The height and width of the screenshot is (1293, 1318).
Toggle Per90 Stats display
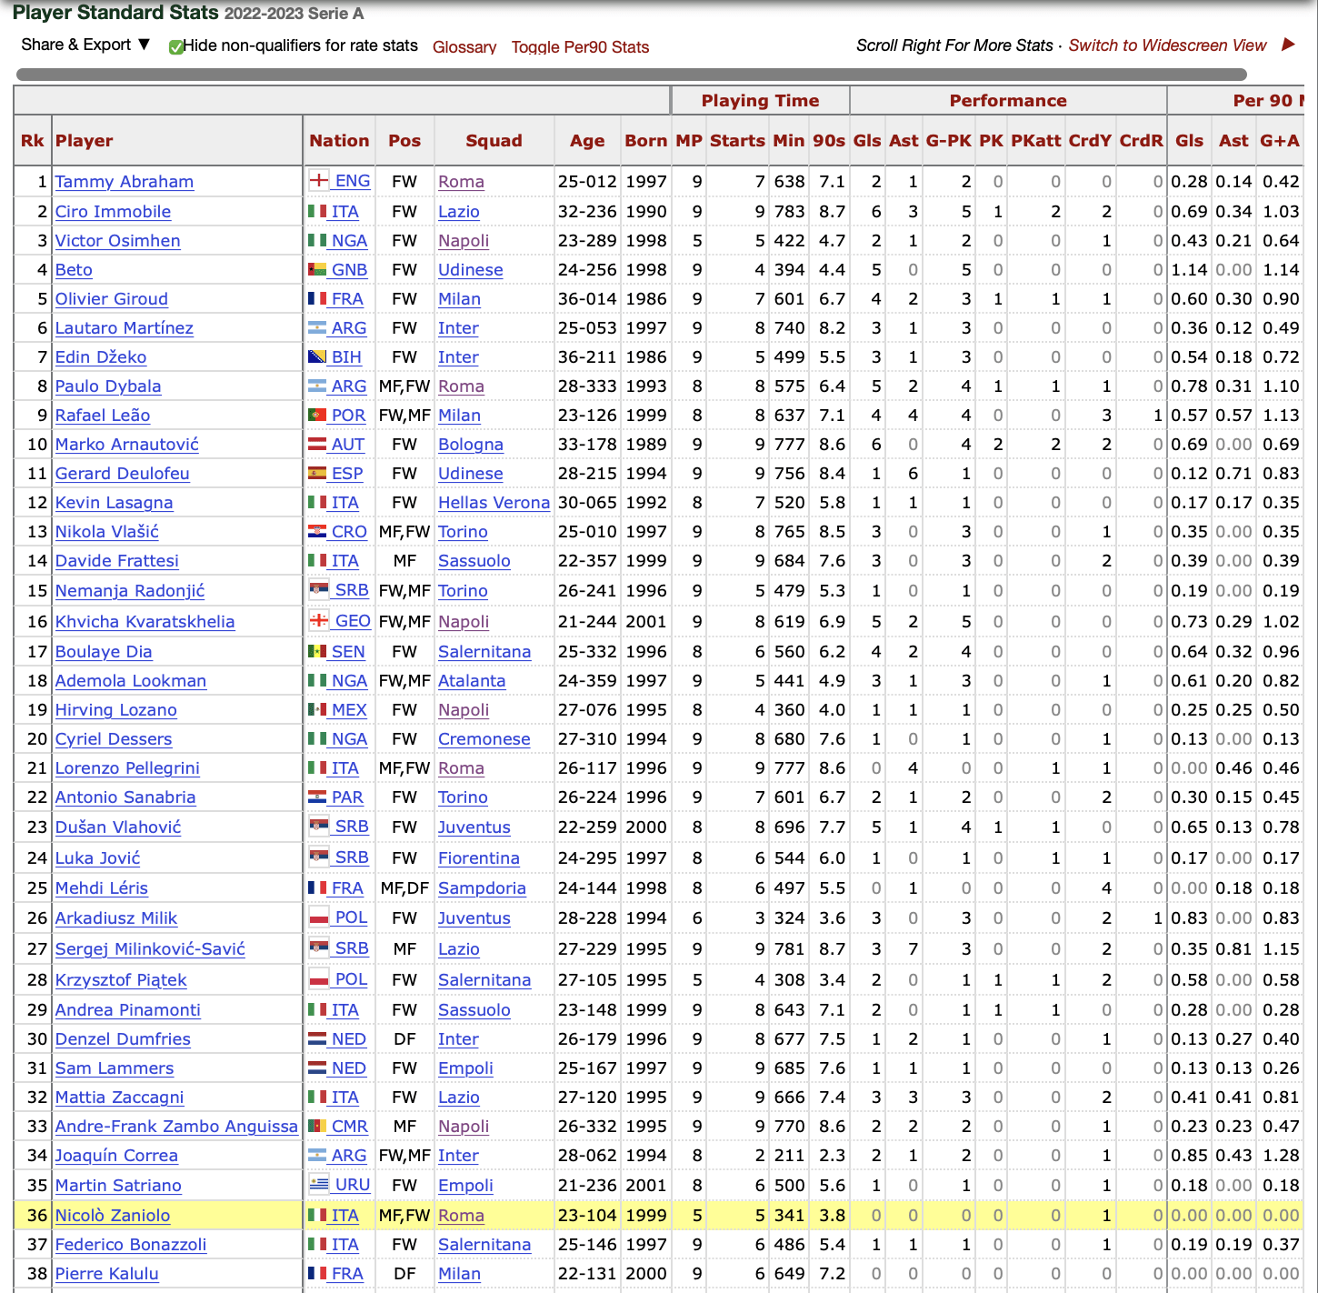pos(580,47)
